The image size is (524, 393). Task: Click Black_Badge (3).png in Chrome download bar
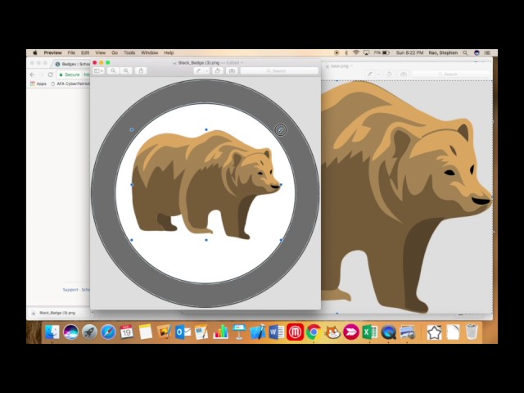(x=57, y=313)
